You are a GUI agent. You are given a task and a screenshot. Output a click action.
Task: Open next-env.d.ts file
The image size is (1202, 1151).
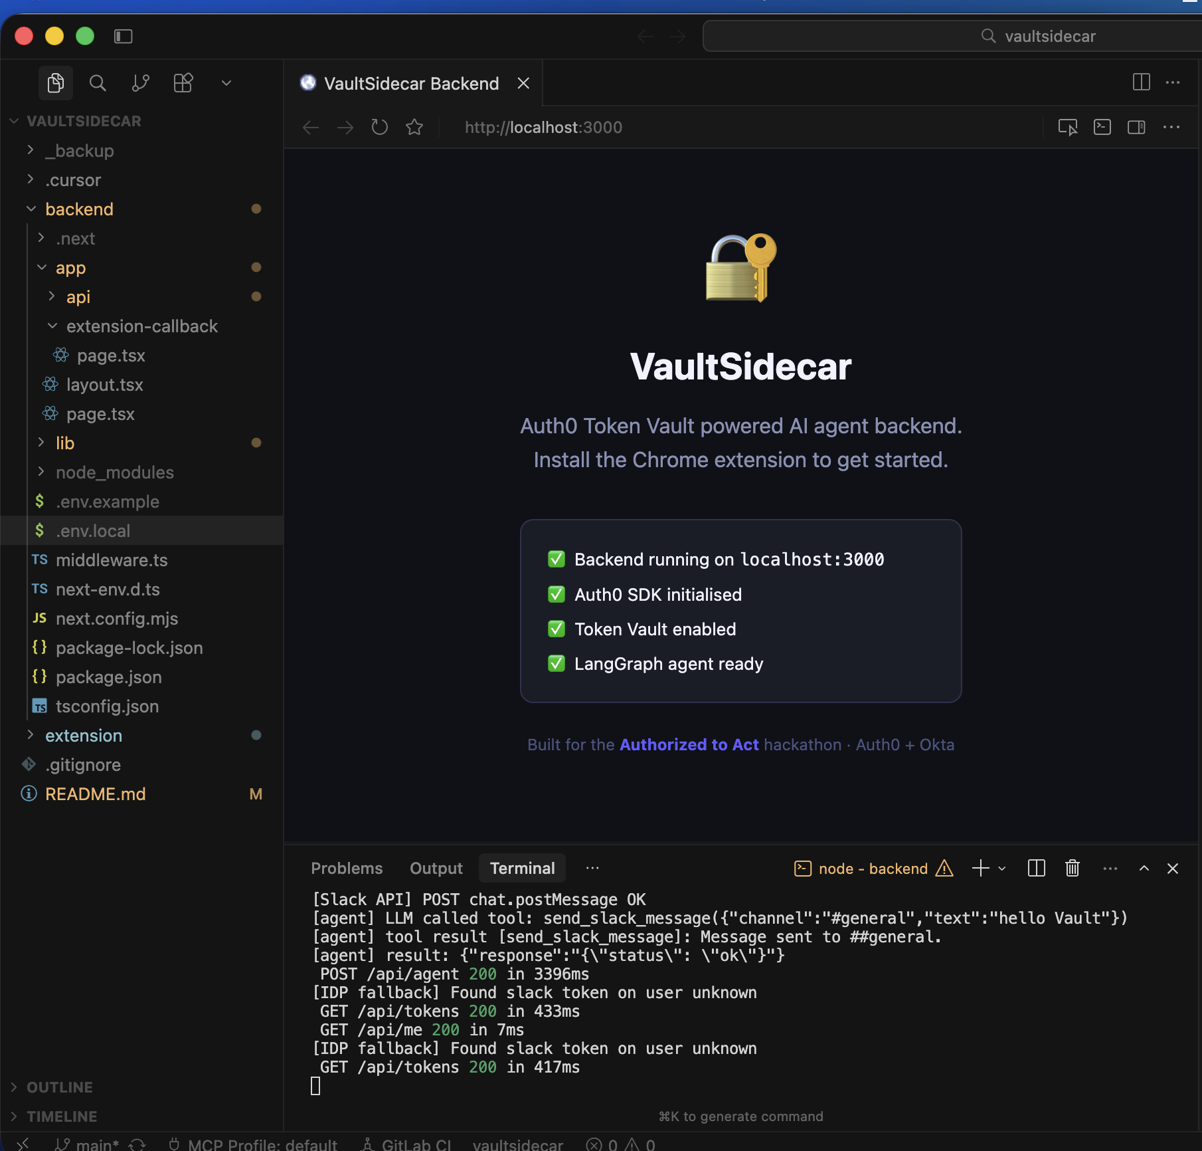(142, 589)
